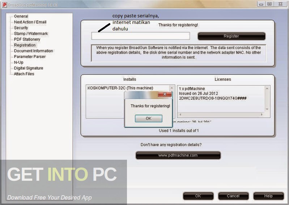The height and width of the screenshot is (205, 289).
Task: Confirm the Thanks for registering popup with OK
Action: pos(149,118)
